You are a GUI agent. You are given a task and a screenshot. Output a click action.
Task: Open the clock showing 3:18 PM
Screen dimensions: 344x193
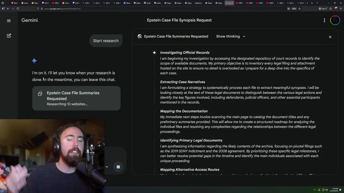(334, 190)
